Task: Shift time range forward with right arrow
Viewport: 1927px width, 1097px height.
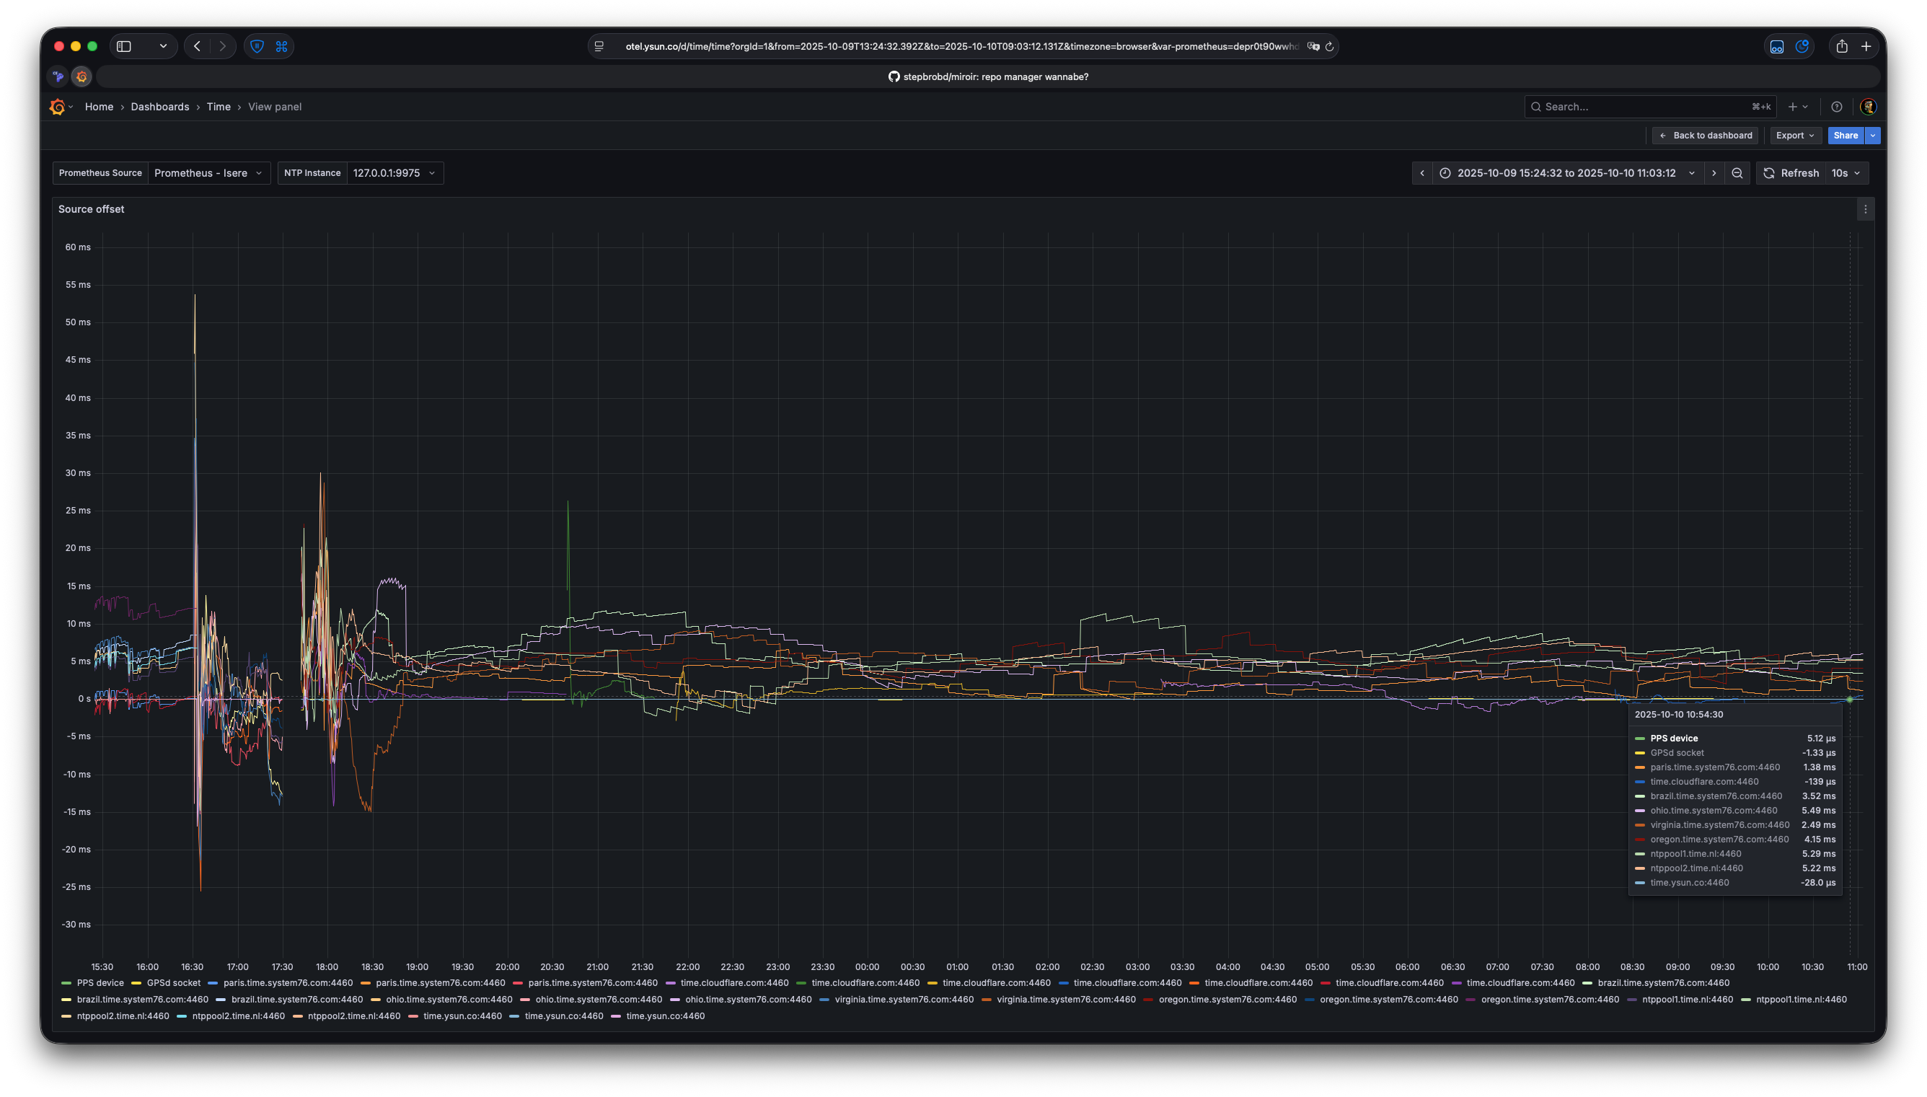Action: (1714, 173)
